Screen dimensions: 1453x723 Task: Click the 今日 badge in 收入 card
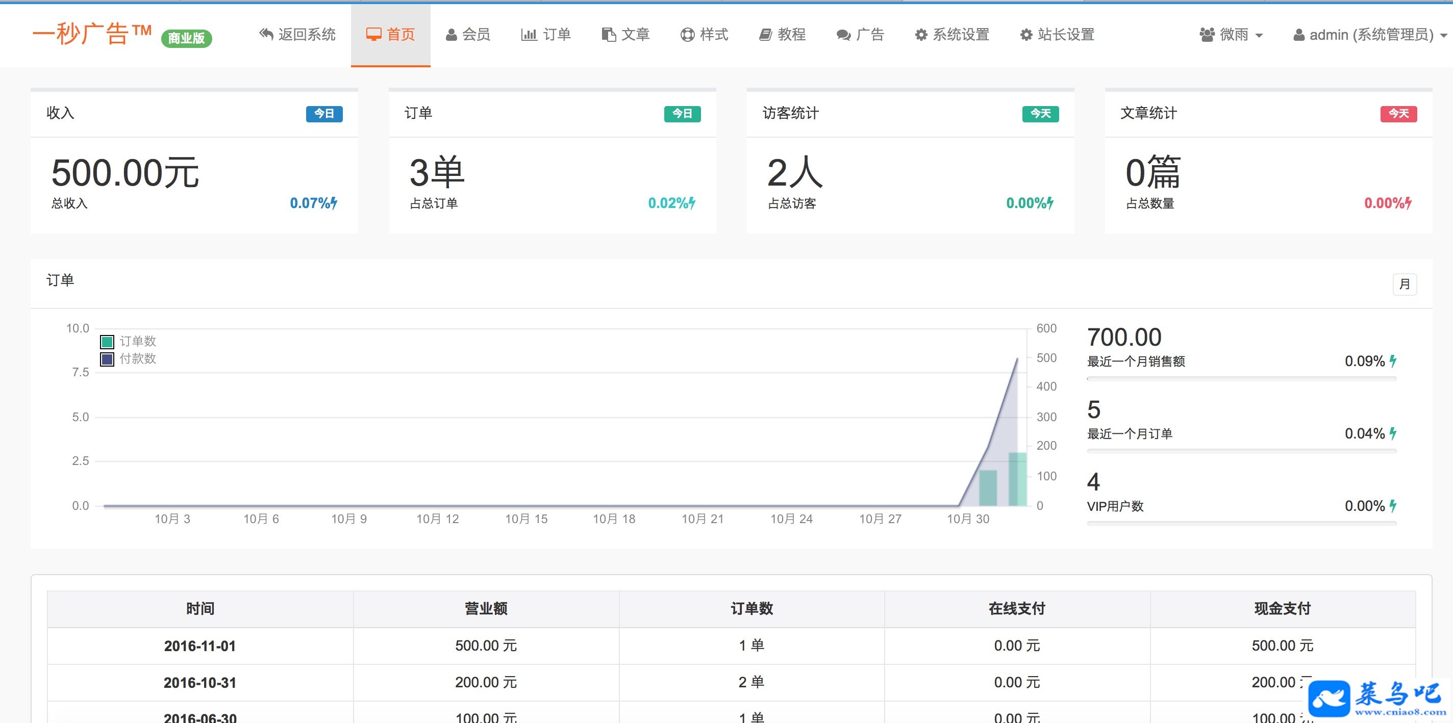[x=324, y=114]
